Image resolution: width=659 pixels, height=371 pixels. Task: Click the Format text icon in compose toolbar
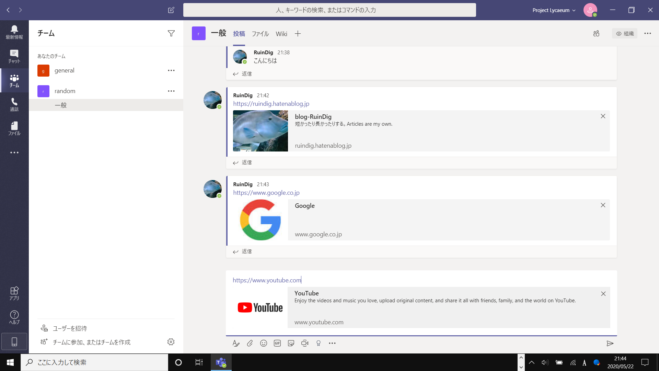[x=236, y=343]
